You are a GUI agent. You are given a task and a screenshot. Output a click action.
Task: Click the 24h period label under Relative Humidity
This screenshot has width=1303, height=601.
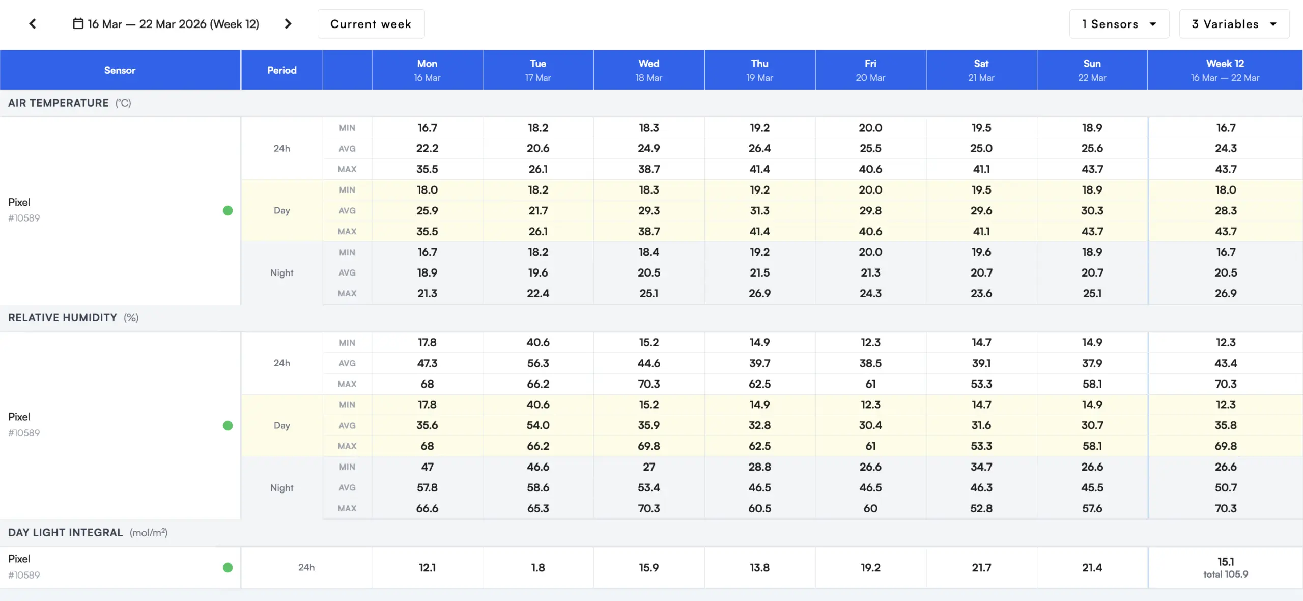pyautogui.click(x=282, y=363)
